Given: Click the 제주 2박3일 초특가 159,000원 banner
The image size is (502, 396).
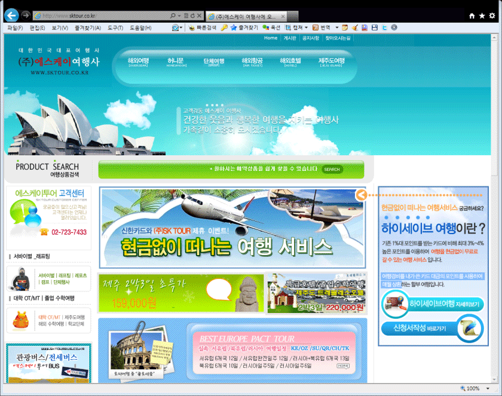Looking at the screenshot, I should (x=180, y=293).
